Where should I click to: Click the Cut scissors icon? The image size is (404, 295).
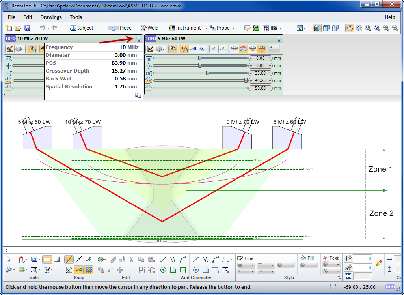pos(131,260)
